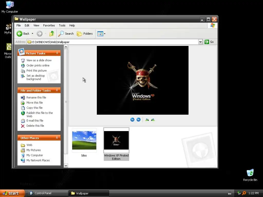Click Rename this file link
The image size is (263, 197).
(36, 97)
